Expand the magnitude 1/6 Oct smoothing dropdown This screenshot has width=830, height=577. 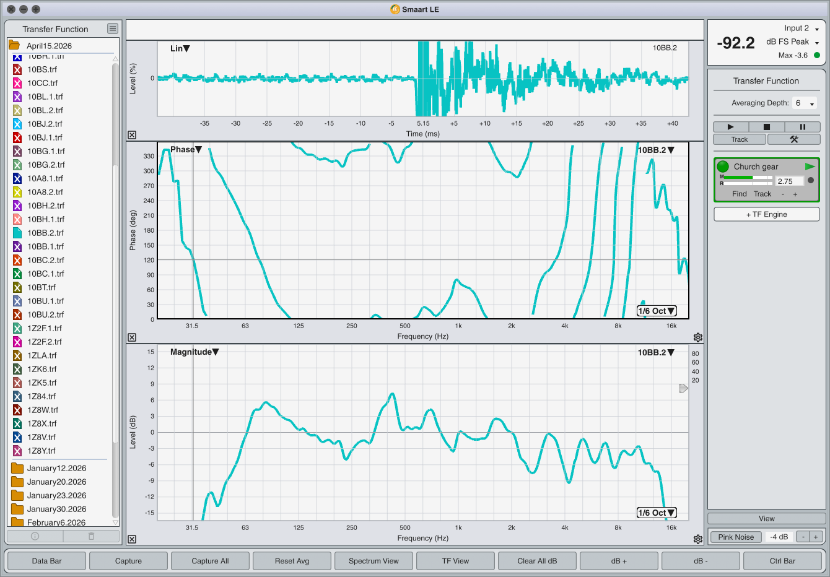point(657,513)
